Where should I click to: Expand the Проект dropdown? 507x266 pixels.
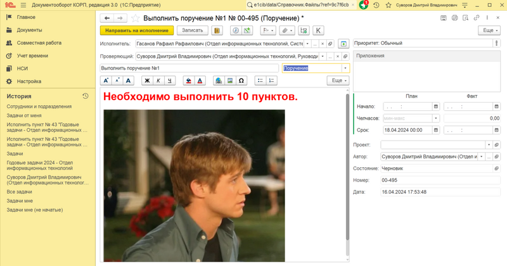point(489,145)
